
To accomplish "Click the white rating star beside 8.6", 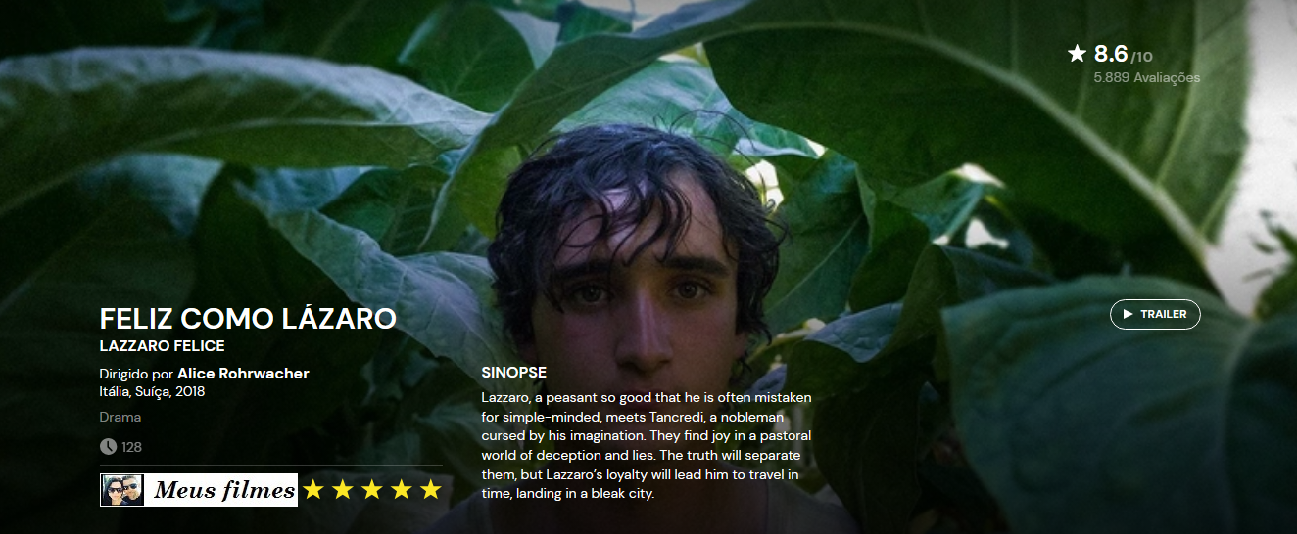I will pyautogui.click(x=1078, y=54).
